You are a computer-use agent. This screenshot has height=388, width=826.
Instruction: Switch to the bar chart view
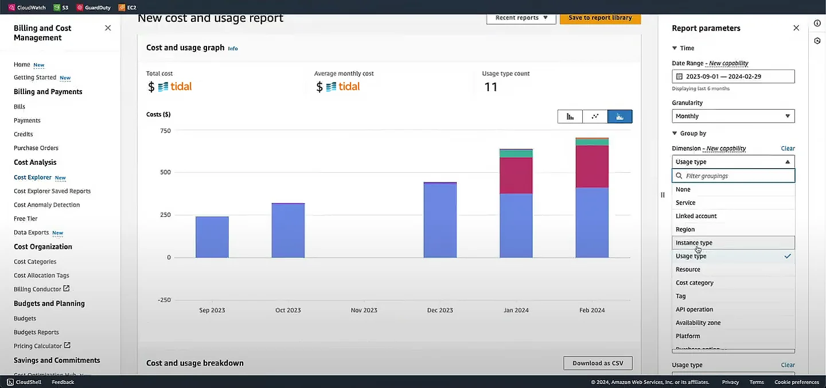coord(570,117)
